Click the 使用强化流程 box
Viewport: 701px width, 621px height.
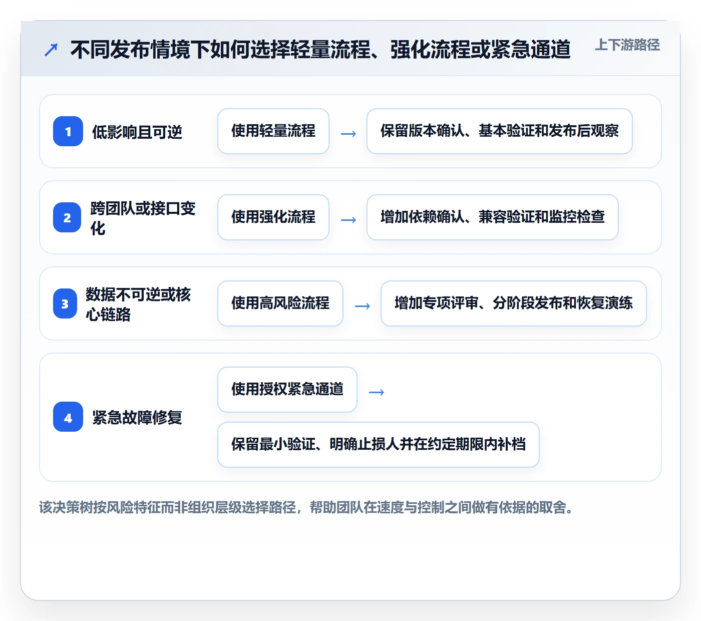273,217
